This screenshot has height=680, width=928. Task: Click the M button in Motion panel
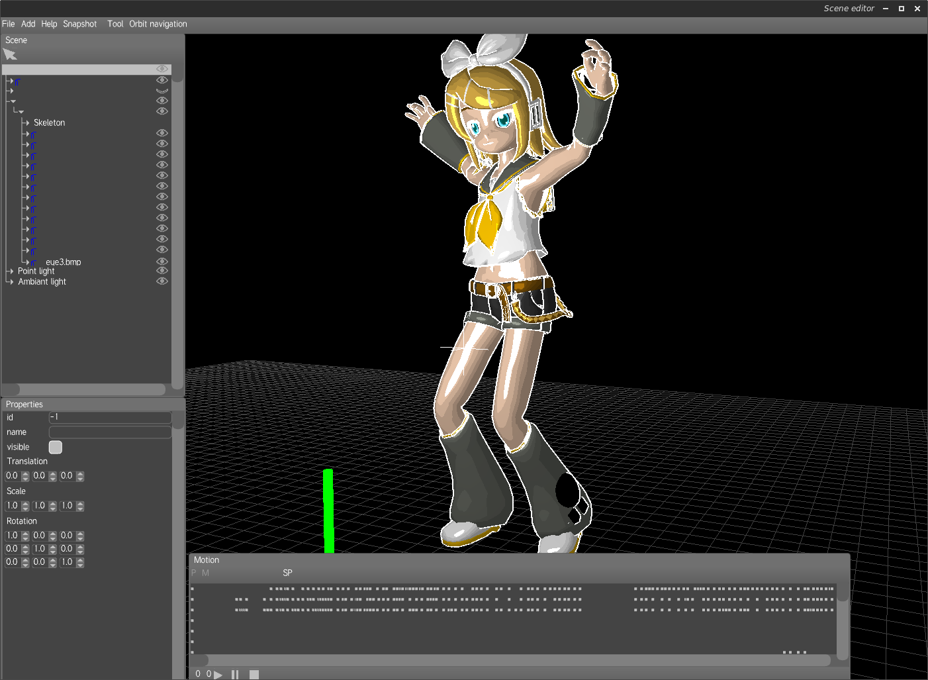(x=206, y=573)
